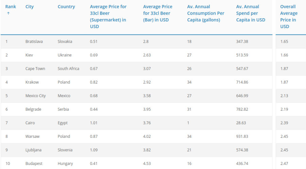
Task: Click the Warsaw city cell
Action: point(32,136)
